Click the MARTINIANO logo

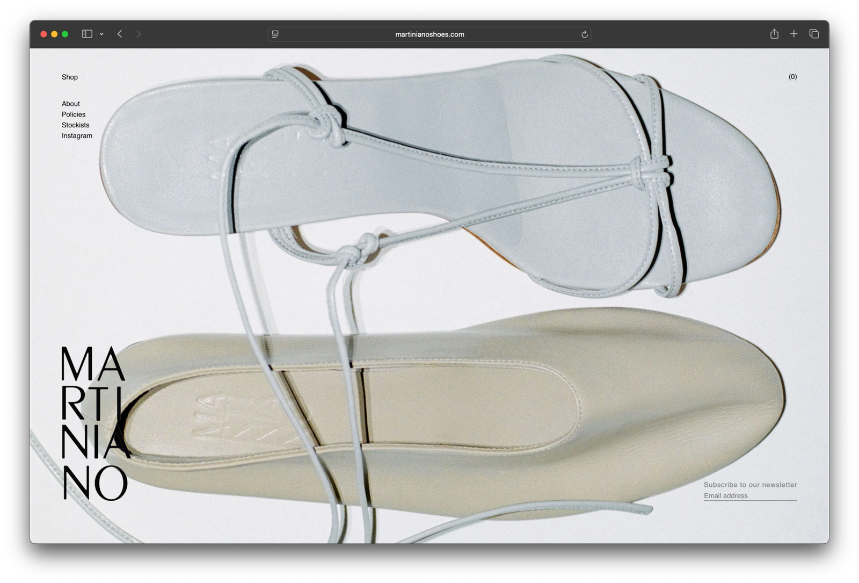pos(95,423)
